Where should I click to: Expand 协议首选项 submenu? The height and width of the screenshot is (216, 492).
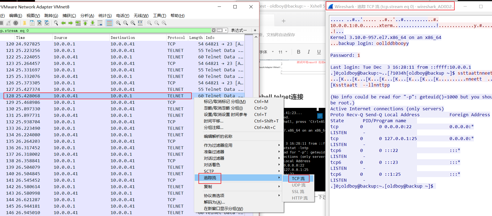(x=239, y=196)
